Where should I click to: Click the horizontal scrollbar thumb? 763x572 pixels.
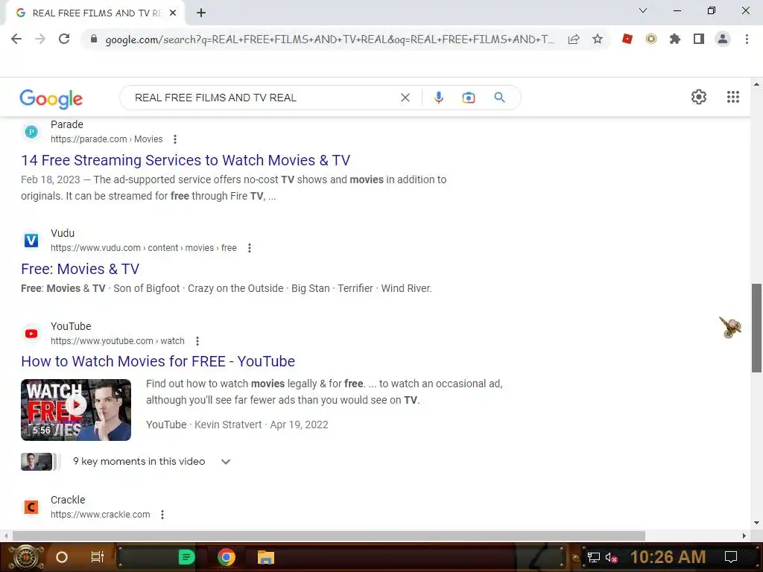point(329,536)
